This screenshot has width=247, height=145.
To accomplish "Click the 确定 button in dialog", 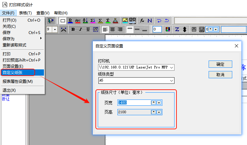I will pos(220,64).
